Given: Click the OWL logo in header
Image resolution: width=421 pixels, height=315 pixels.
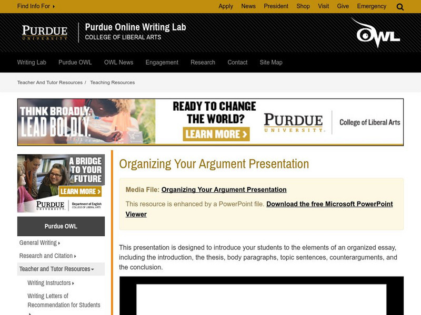Looking at the screenshot, I should point(376,33).
